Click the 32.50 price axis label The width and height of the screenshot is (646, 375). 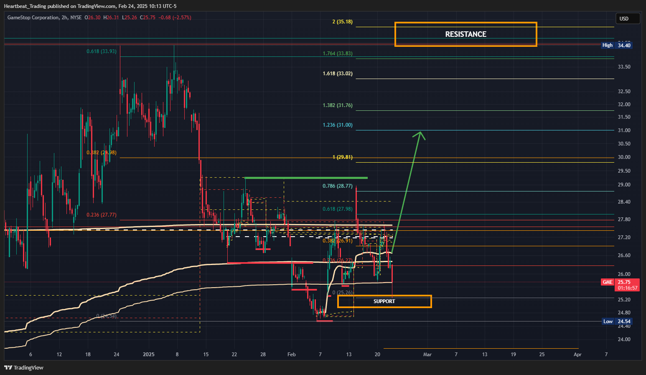[x=624, y=92]
